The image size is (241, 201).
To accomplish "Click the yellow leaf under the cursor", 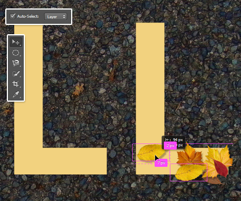I will [x=151, y=152].
